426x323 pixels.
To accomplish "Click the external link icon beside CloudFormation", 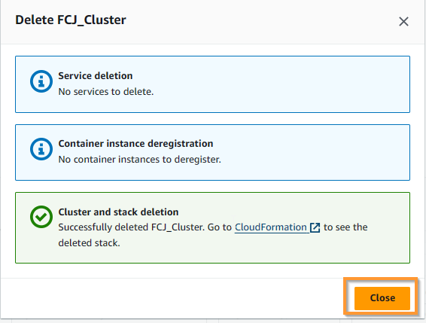I will pyautogui.click(x=315, y=227).
